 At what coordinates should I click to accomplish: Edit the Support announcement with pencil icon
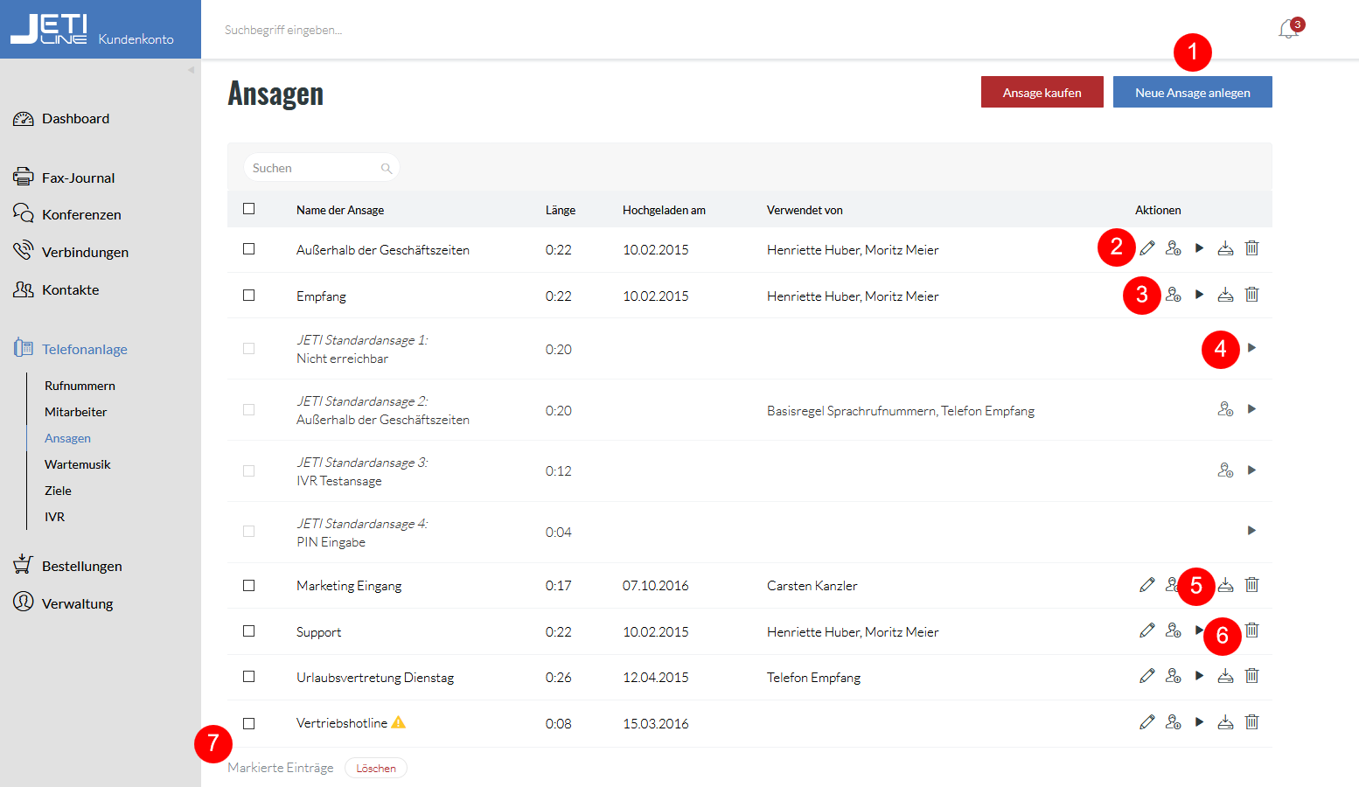(x=1147, y=630)
